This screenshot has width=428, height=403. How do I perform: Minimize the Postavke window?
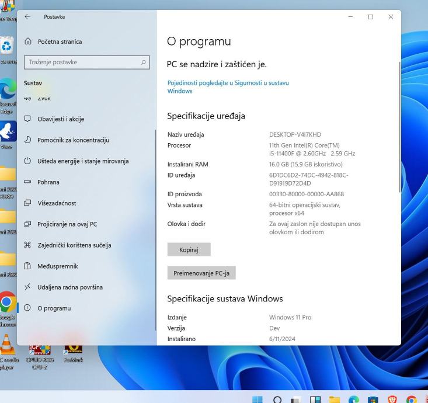(x=351, y=17)
